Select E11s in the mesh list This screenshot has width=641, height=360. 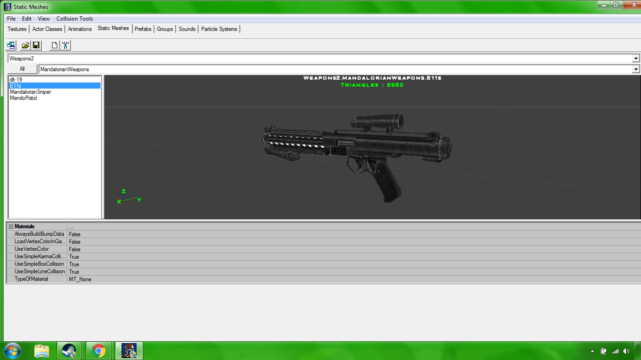click(54, 86)
